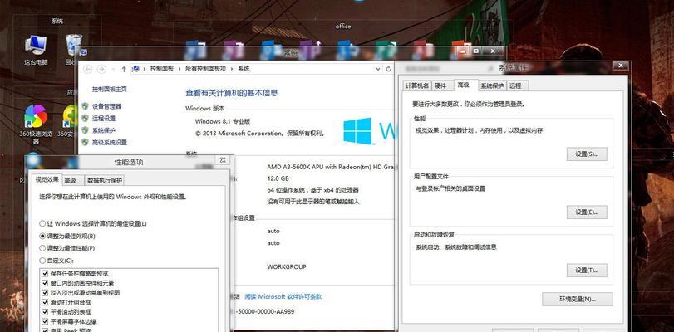The height and width of the screenshot is (332, 674).
Task: Expand the chevron after 所有控制面板项 breadcrumb
Action: click(x=232, y=69)
